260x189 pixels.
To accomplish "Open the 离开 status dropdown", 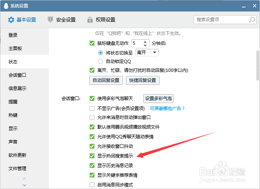I will 147,53.
